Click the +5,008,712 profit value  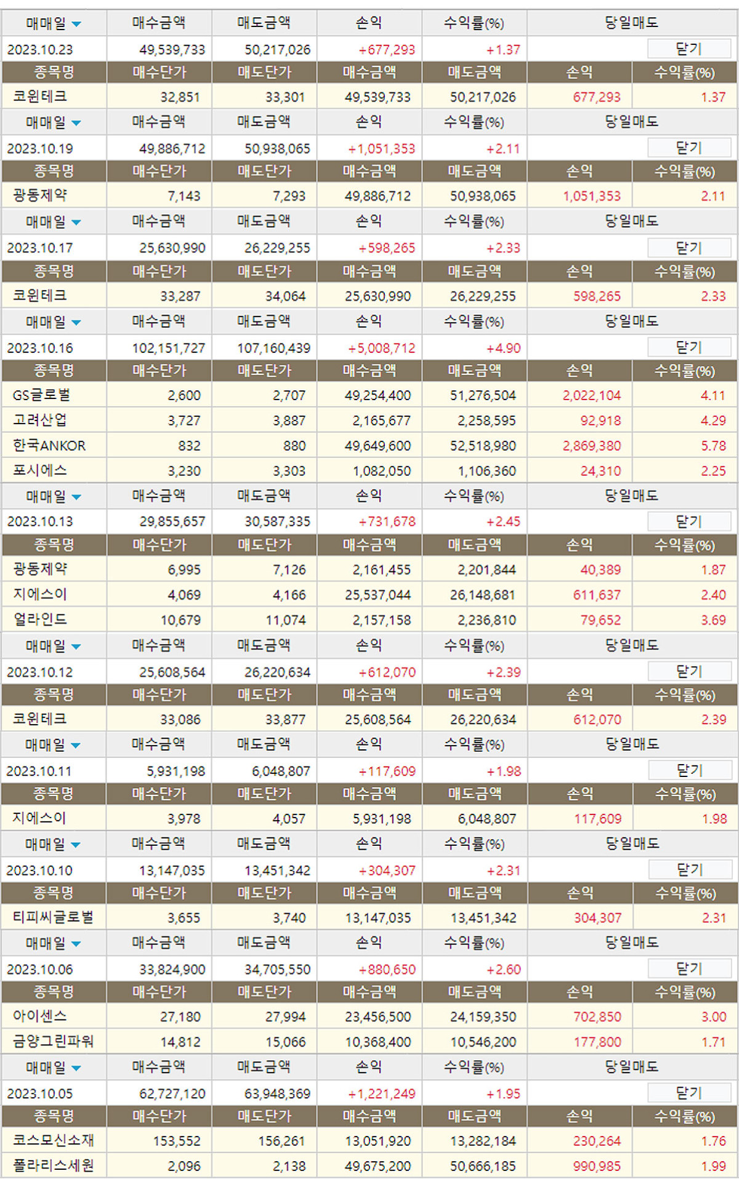[382, 348]
